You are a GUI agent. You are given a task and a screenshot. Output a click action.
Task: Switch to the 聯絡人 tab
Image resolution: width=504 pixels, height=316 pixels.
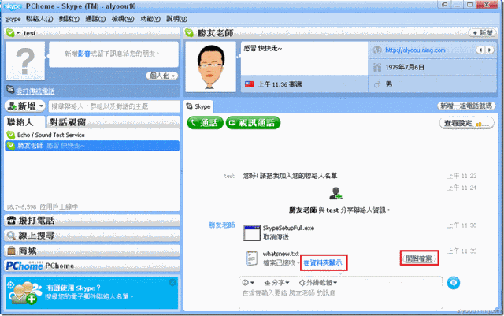pos(24,122)
